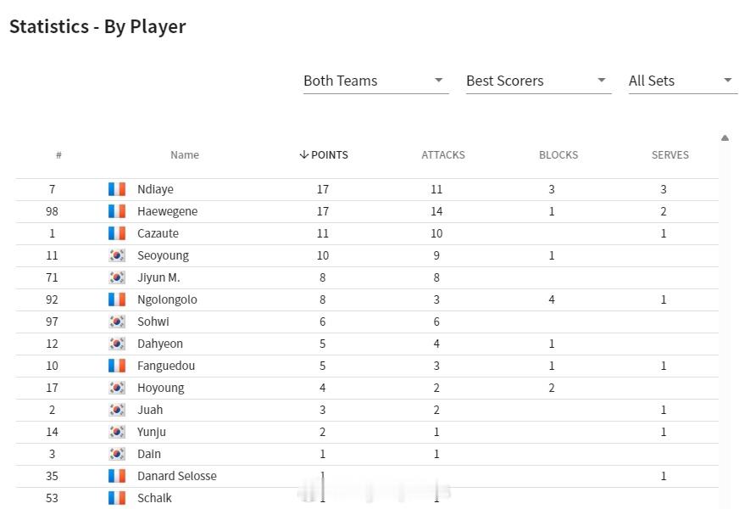Click the French flag next to Ndiaye
The width and height of the screenshot is (750, 509).
(x=117, y=189)
